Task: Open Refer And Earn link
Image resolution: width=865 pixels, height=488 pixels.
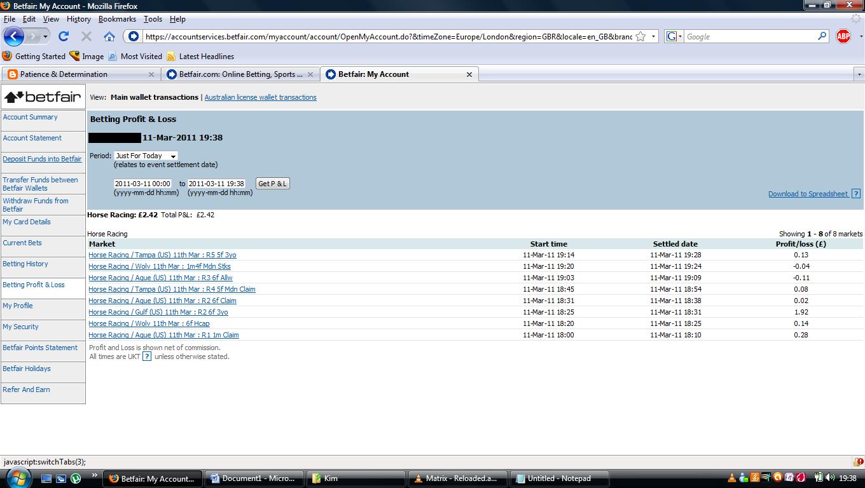Action: click(x=26, y=390)
